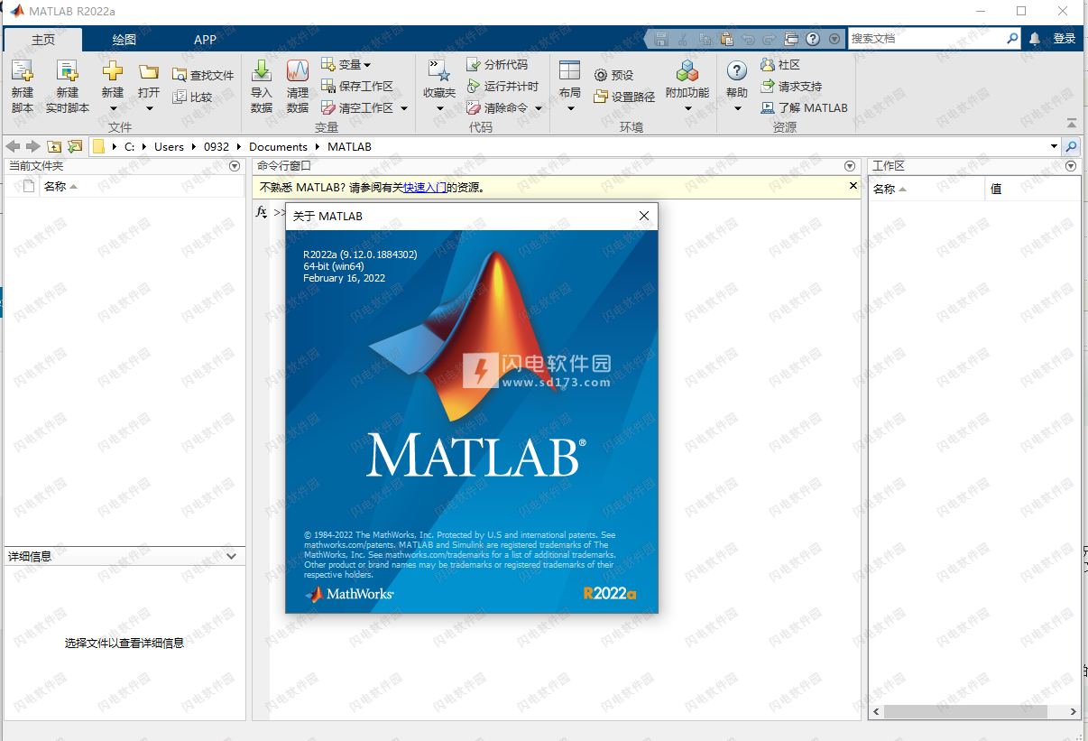The width and height of the screenshot is (1088, 741).
Task: Open quick access toolbar customize dropdown
Action: pos(834,39)
